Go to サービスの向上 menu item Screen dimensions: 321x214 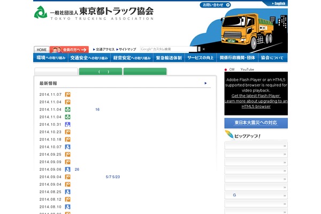[201, 58]
